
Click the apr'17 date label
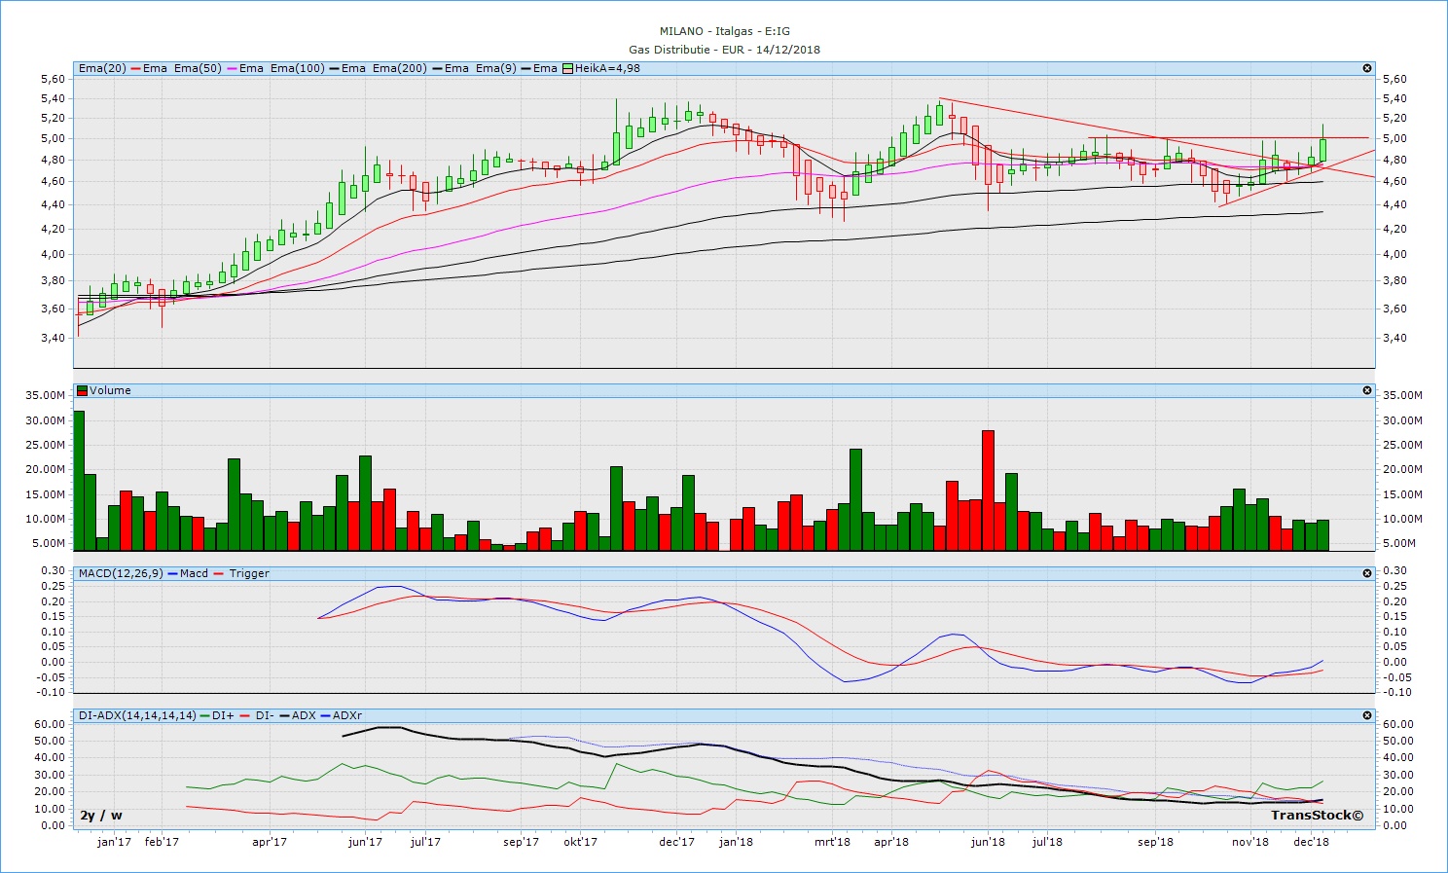pyautogui.click(x=270, y=842)
